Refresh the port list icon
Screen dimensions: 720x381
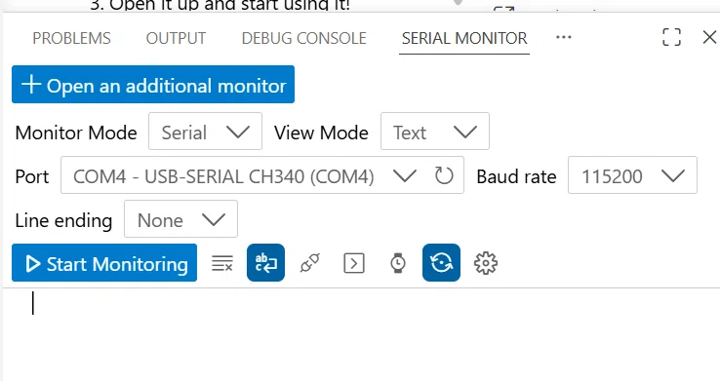tap(444, 175)
